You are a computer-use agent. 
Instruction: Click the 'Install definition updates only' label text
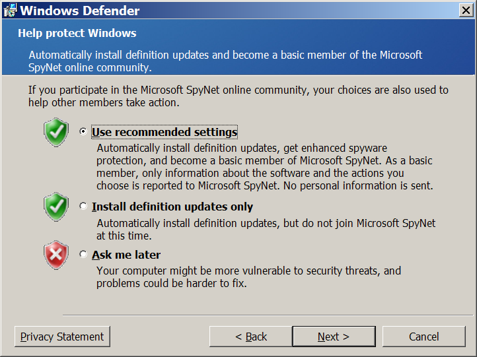click(172, 207)
